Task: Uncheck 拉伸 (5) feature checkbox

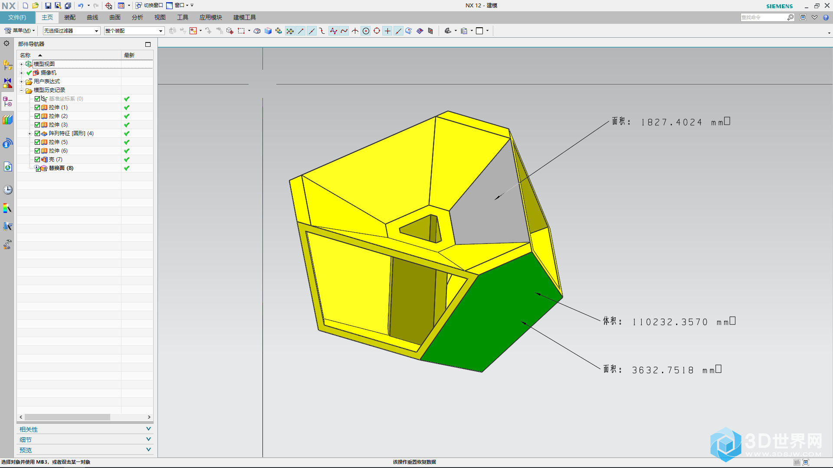Action: (37, 142)
